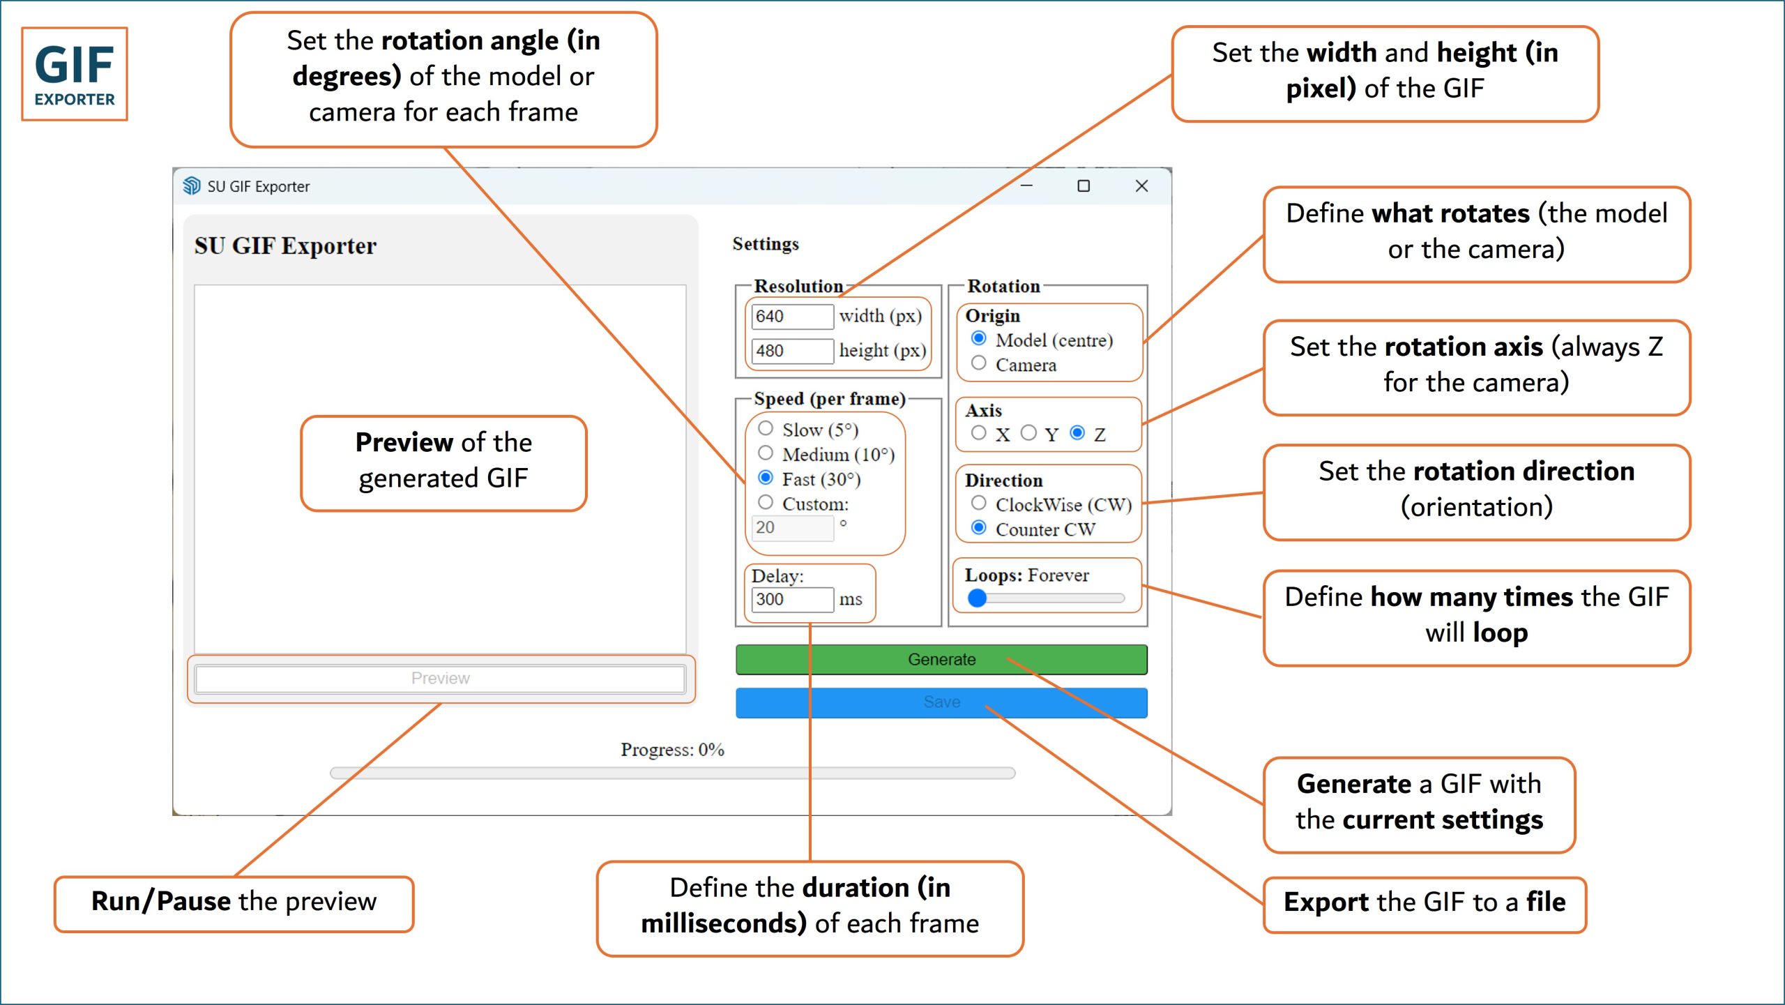Image resolution: width=1785 pixels, height=1005 pixels.
Task: Select the Slow (5°) speed option
Action: click(x=766, y=428)
